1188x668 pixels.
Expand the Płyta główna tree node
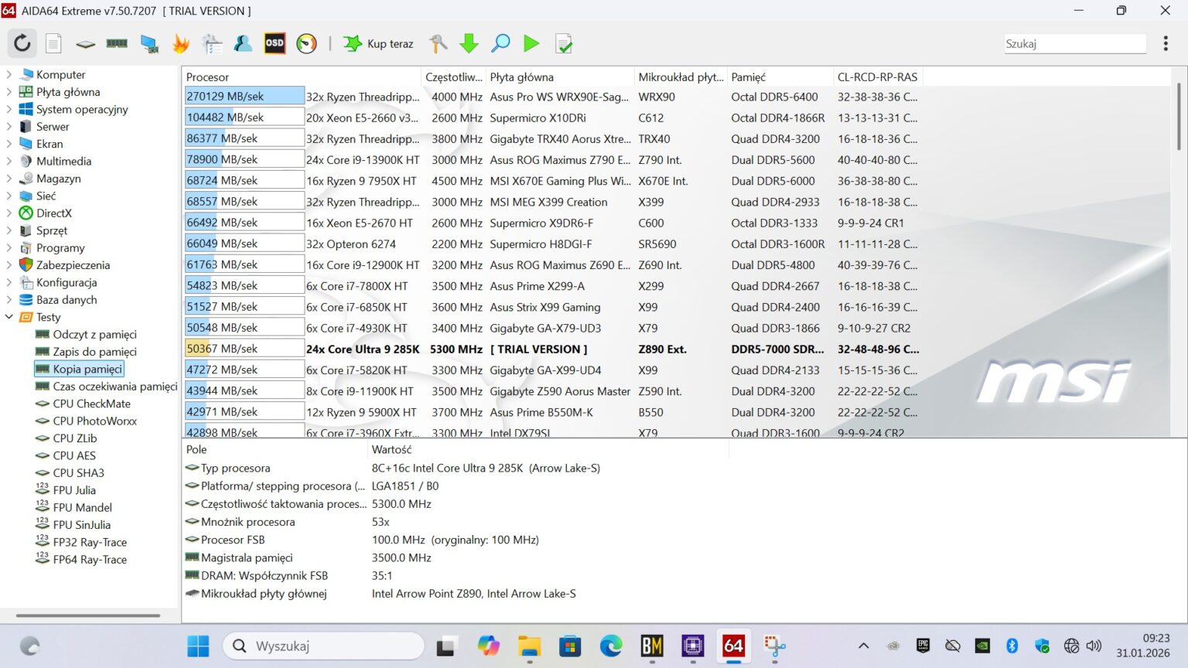[x=9, y=92]
